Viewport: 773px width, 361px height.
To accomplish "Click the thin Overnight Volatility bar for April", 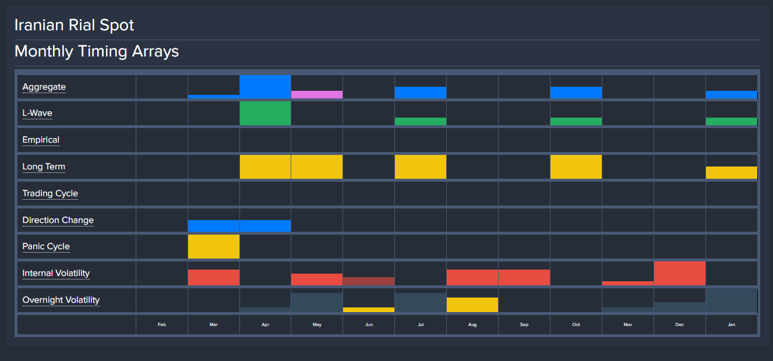I will coord(266,310).
